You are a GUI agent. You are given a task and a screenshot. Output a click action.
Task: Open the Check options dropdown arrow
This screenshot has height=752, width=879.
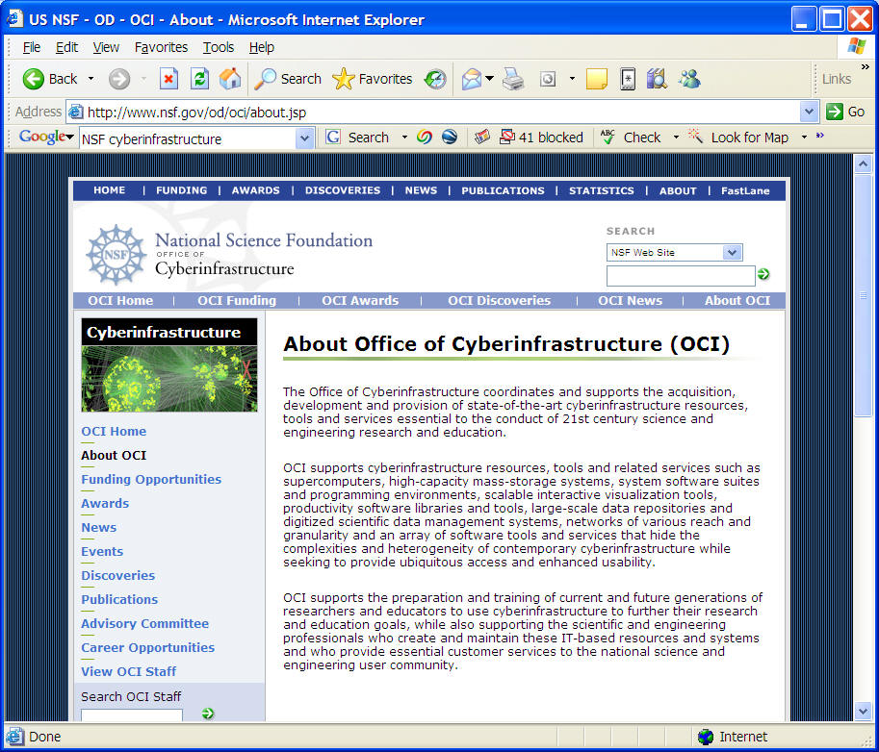[676, 138]
